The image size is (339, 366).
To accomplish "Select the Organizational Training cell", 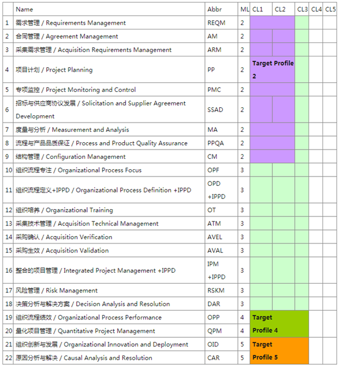I will pos(109,210).
